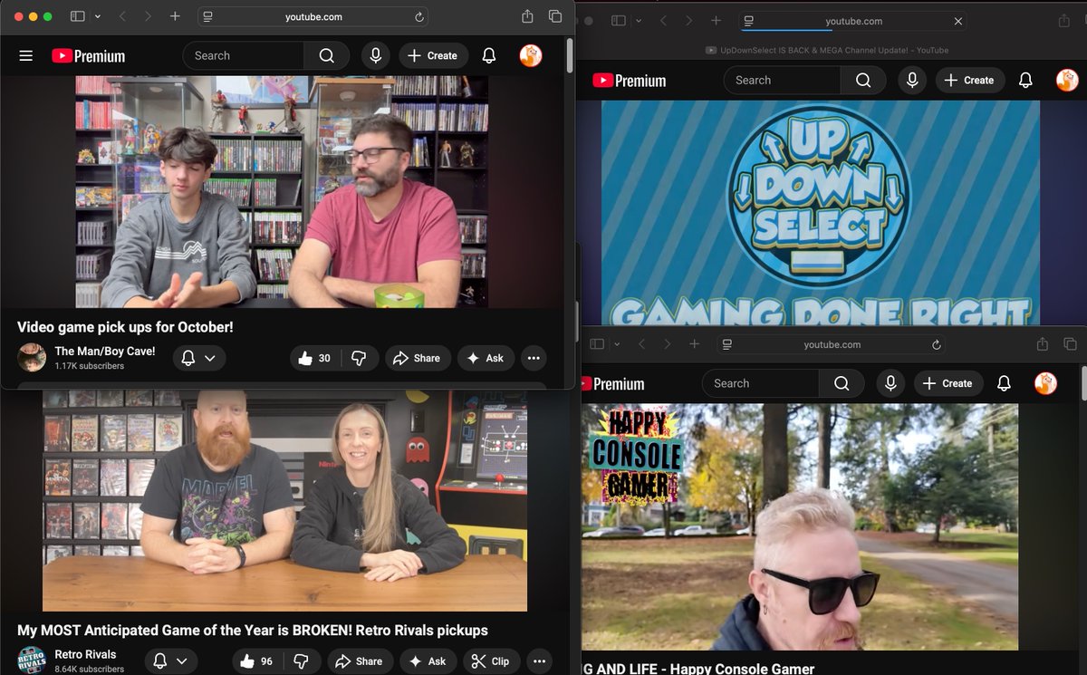Open Safari share sheet in Man/Boy Cave window
This screenshot has width=1087, height=675.
click(527, 16)
